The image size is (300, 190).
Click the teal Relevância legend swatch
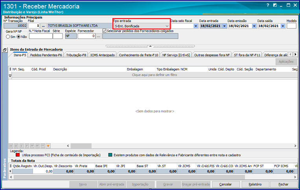[110, 155]
